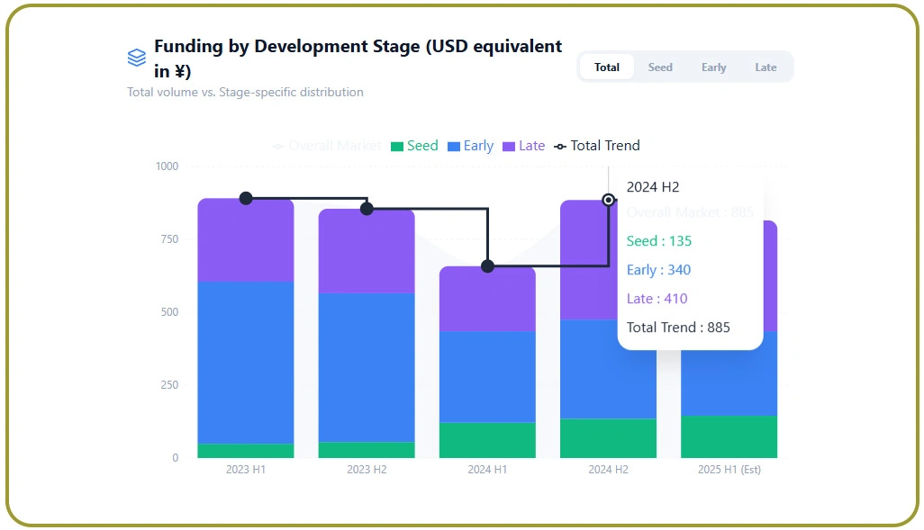Hide the Late series via the legend
The width and height of the screenshot is (924, 530).
point(524,146)
